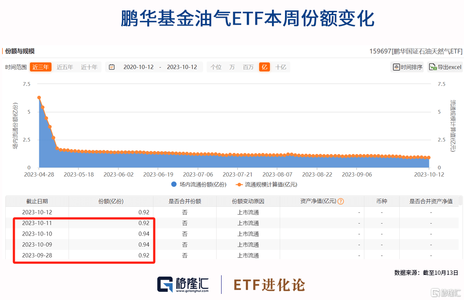Switch unit to 十亿
This screenshot has height=300, width=464.
(x=281, y=67)
